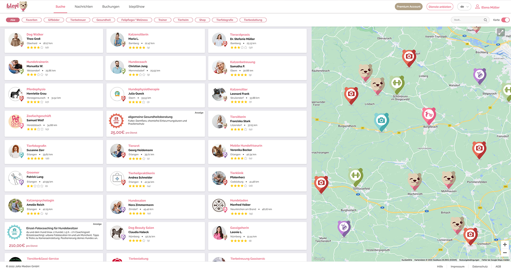511x273 pixels.
Task: Click the search magnifier icon in city field
Action: (485, 20)
